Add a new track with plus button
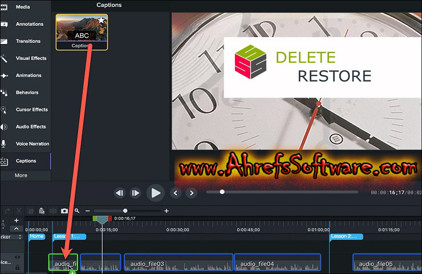The height and width of the screenshot is (274, 422). (17, 220)
